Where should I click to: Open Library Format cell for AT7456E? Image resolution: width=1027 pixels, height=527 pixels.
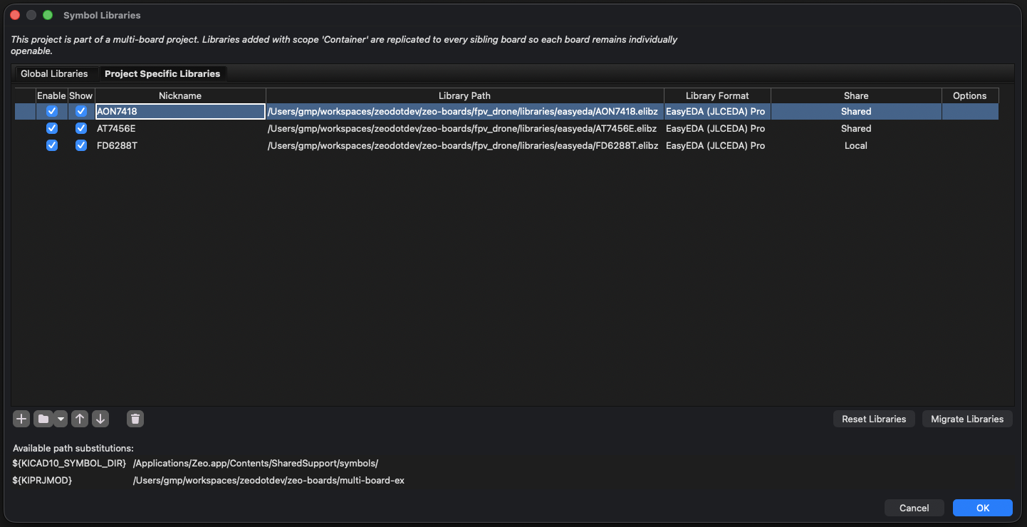(717, 128)
